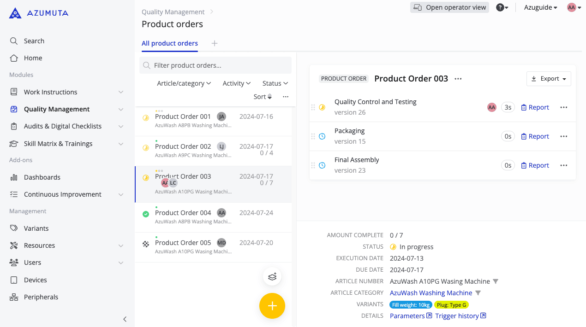The image size is (586, 327).
Task: Select the Continuous Improvement icon
Action: point(14,194)
